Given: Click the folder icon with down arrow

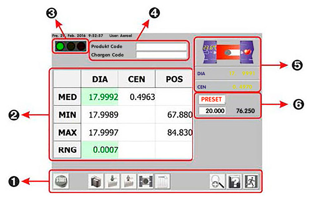Looking at the screenshot, I should (x=112, y=181).
